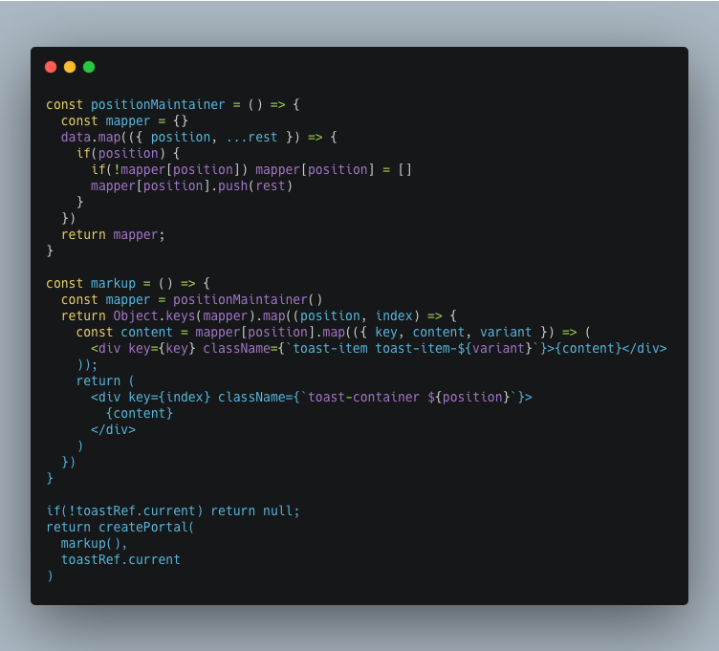Click the toastRef.current argument line
The image size is (719, 651).
click(x=120, y=560)
